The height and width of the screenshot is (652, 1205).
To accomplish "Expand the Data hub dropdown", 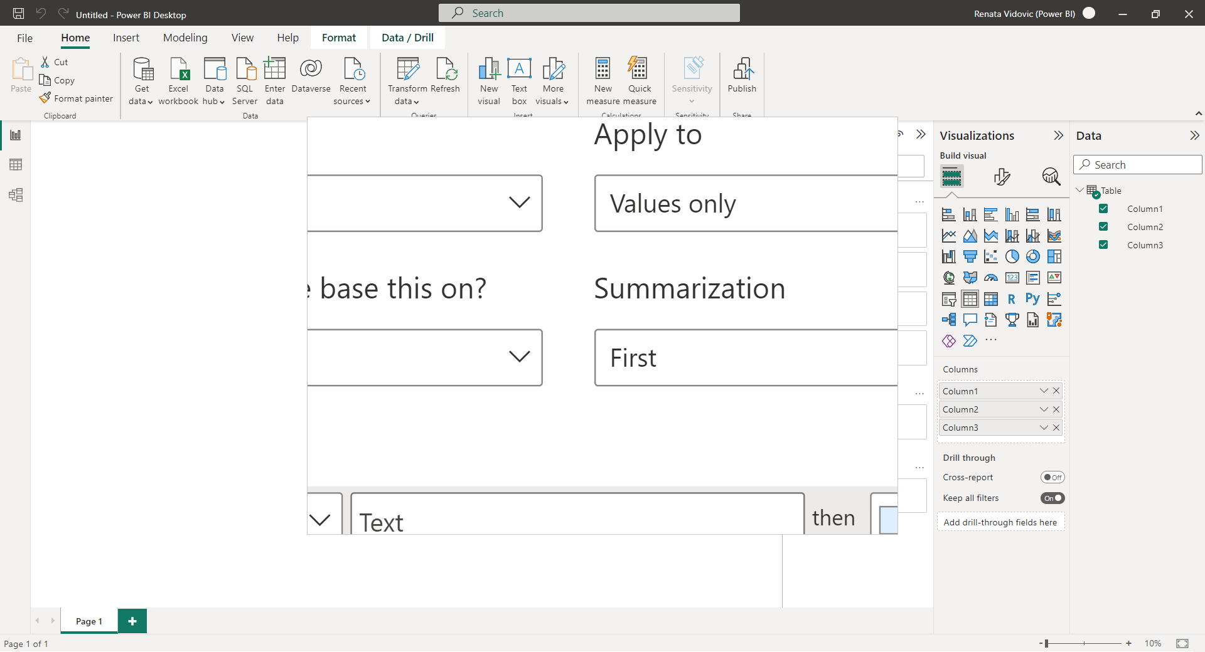I will tap(214, 81).
